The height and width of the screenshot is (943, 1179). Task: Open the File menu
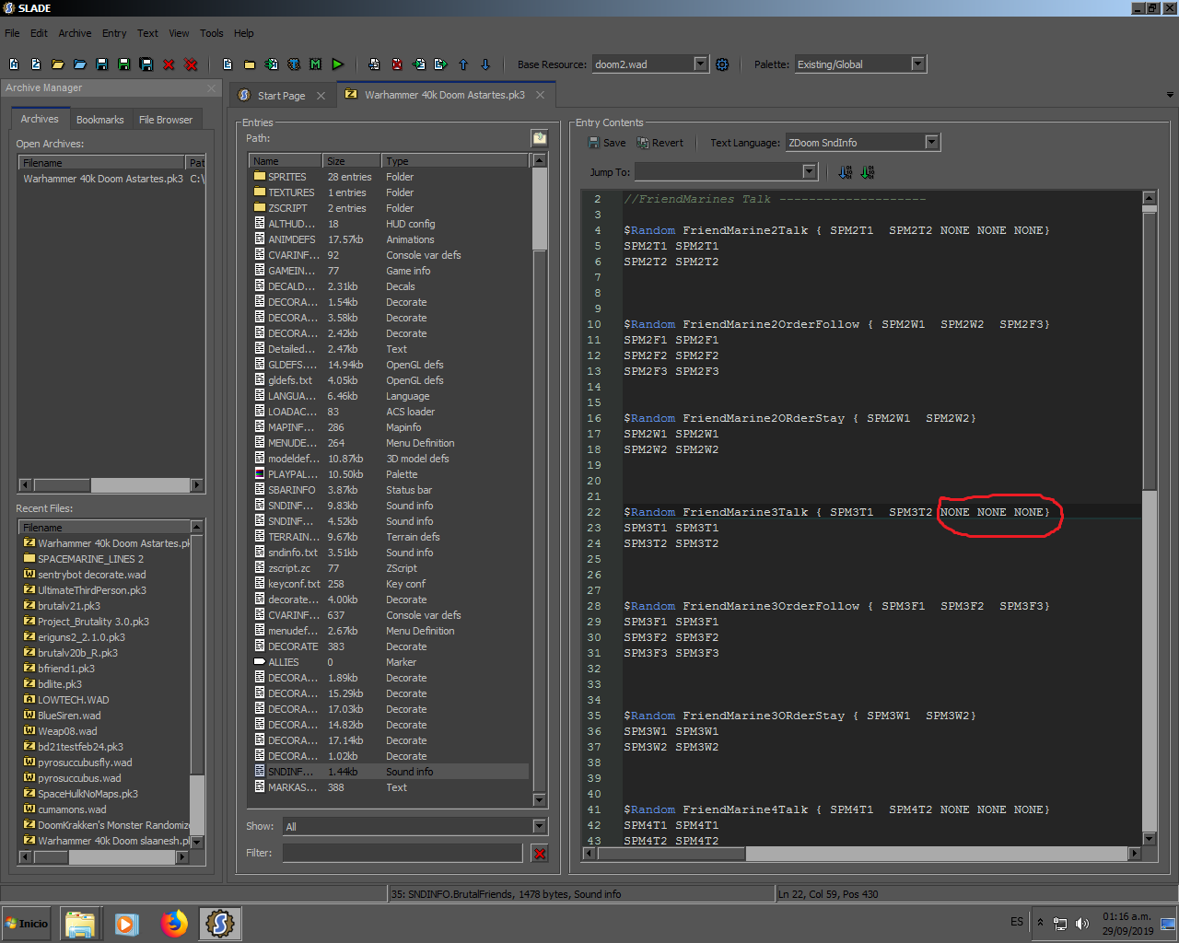coord(12,33)
